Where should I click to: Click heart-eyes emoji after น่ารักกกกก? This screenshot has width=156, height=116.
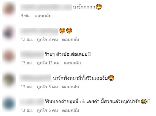click(x=99, y=7)
